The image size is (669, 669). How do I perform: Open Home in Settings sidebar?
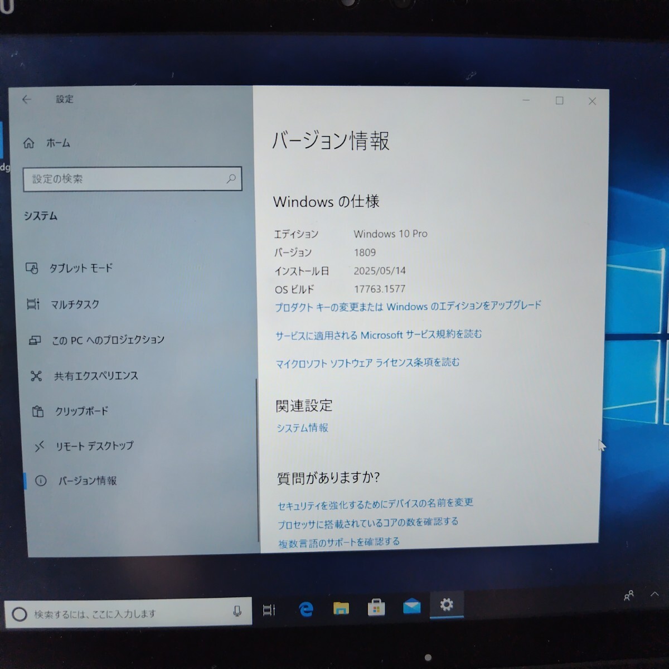(x=47, y=143)
